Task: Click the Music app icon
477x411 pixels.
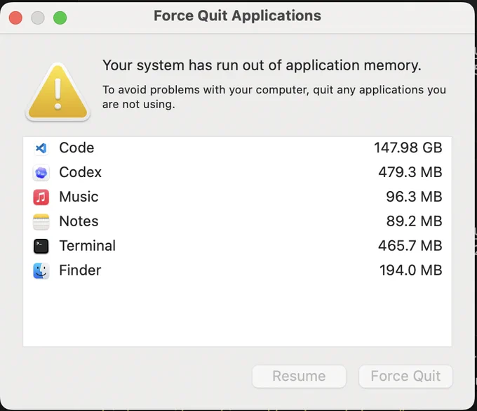Action: pyautogui.click(x=41, y=197)
